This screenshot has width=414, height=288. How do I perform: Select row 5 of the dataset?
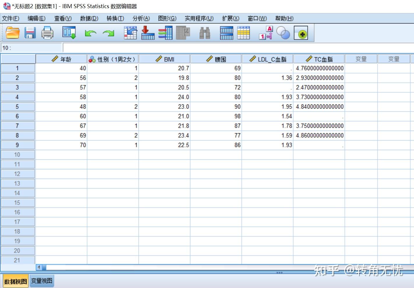tap(18, 106)
